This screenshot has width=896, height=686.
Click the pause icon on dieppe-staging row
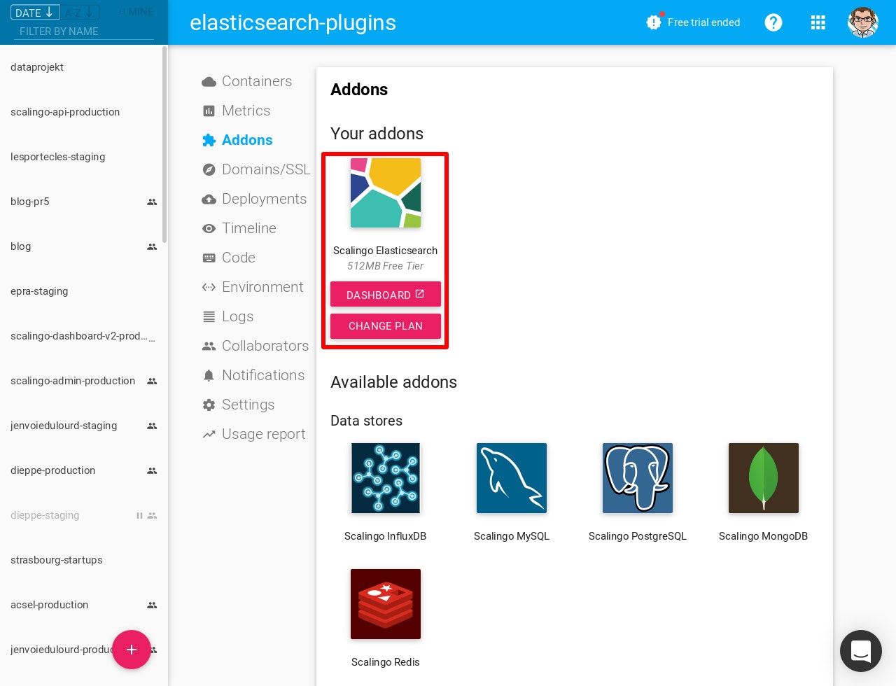click(x=139, y=515)
